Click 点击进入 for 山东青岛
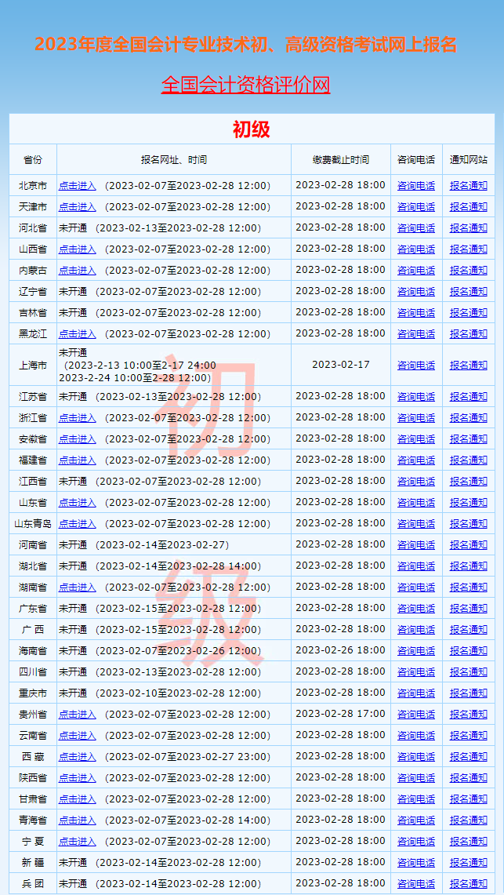Viewport: 504px width, 895px height. pos(77,524)
